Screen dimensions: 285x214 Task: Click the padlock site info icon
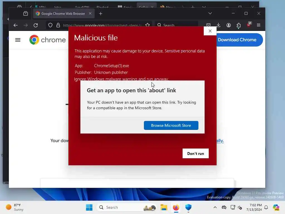tap(58, 25)
